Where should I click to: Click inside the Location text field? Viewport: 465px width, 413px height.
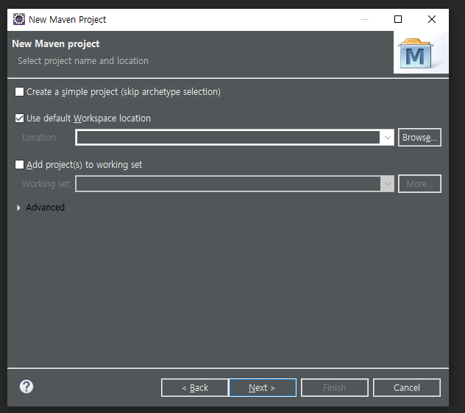(228, 138)
